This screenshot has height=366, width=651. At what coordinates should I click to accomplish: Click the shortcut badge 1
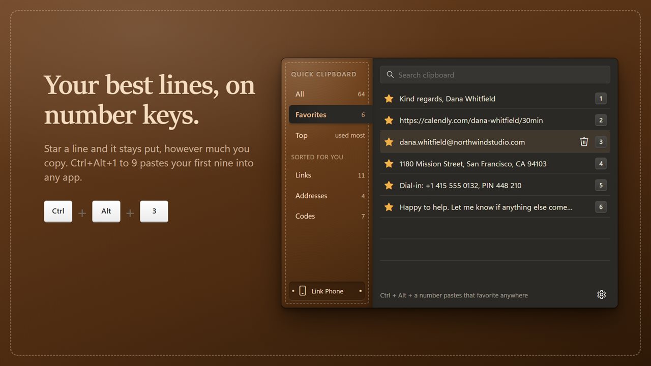tap(601, 99)
